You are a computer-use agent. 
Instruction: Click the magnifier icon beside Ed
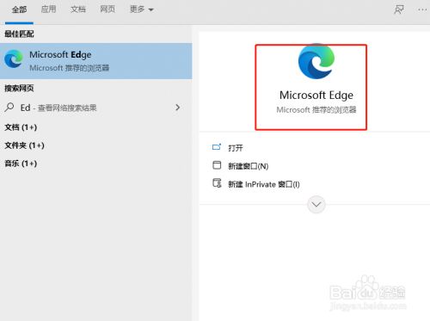coord(9,108)
